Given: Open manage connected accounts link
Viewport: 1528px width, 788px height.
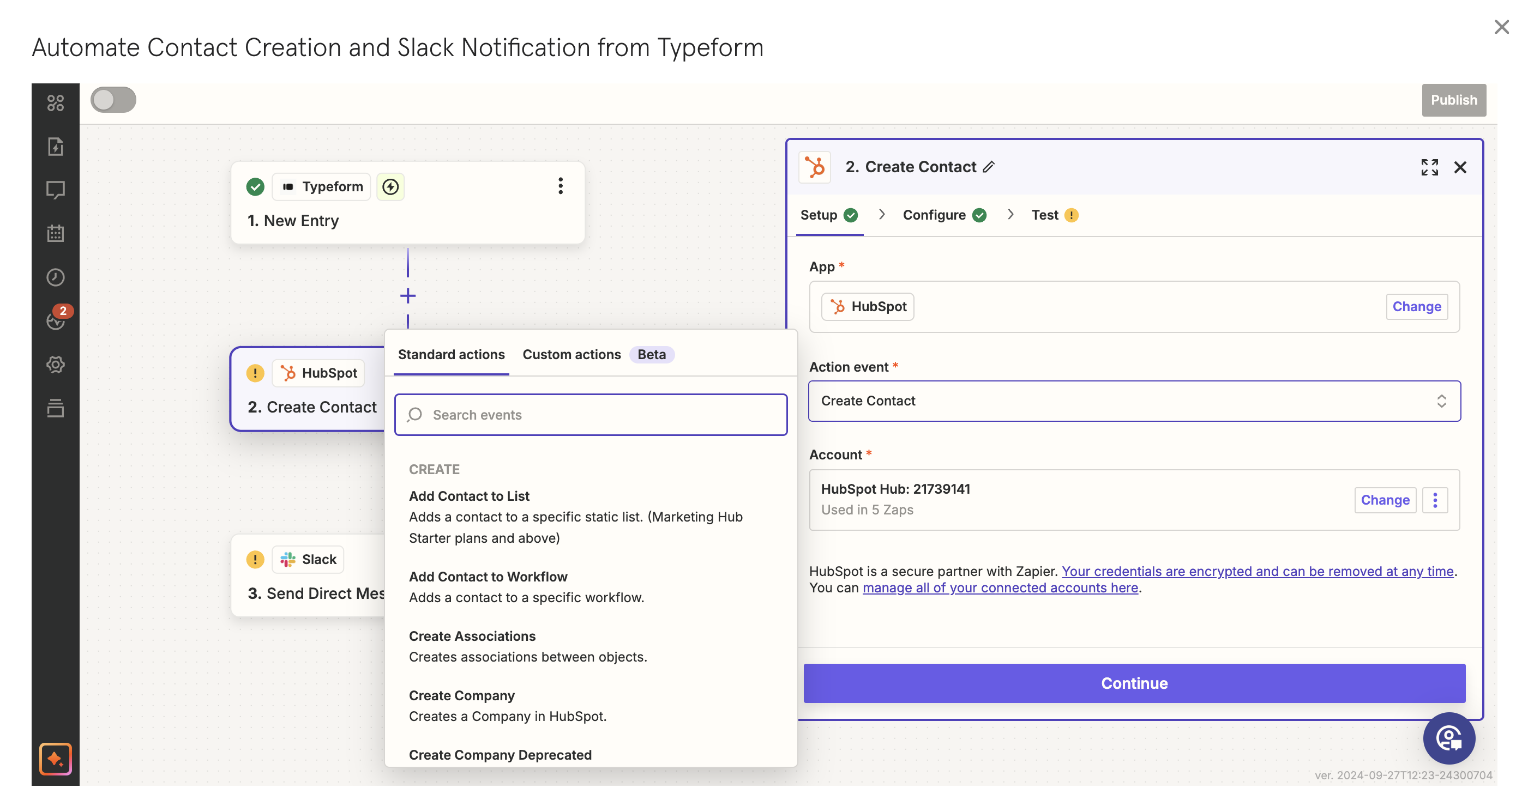Looking at the screenshot, I should (x=1000, y=588).
